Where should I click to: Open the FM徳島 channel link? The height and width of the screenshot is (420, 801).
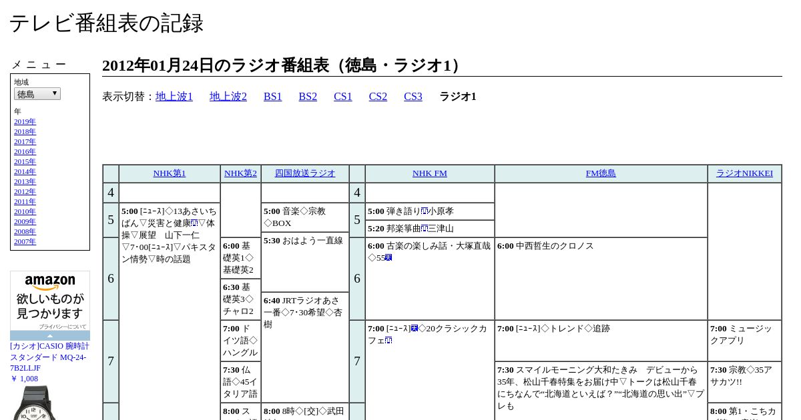pos(601,173)
